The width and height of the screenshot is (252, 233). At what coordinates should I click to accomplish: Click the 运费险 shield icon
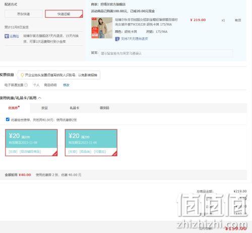(x=7, y=36)
